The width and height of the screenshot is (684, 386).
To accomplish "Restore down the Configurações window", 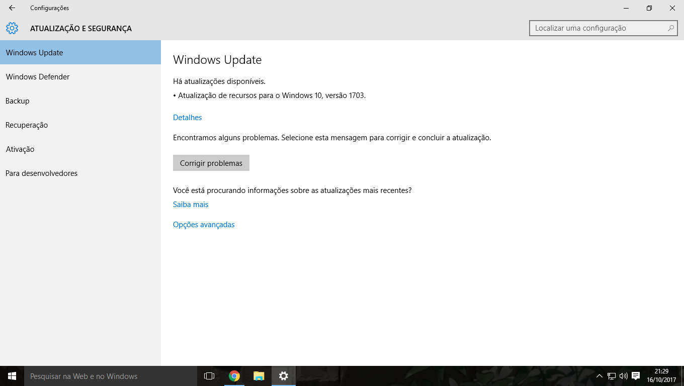I will [x=649, y=8].
